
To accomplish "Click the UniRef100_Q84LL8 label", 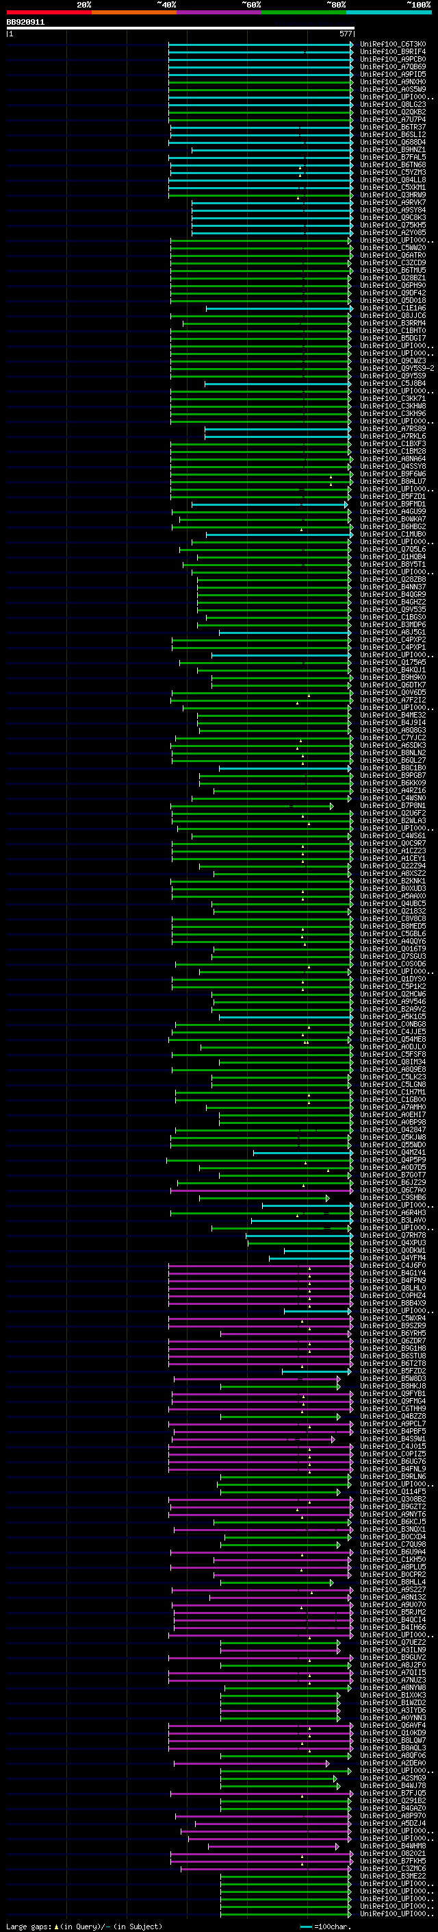I will click(x=393, y=180).
